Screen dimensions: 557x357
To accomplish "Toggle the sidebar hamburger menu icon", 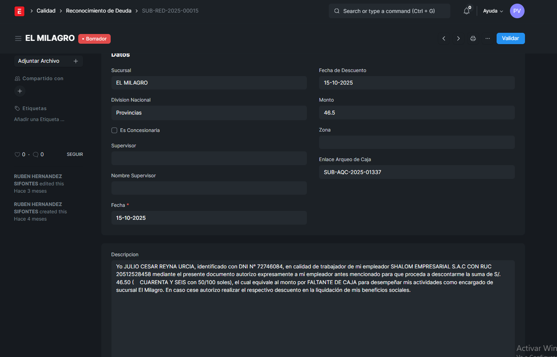I will pyautogui.click(x=18, y=38).
